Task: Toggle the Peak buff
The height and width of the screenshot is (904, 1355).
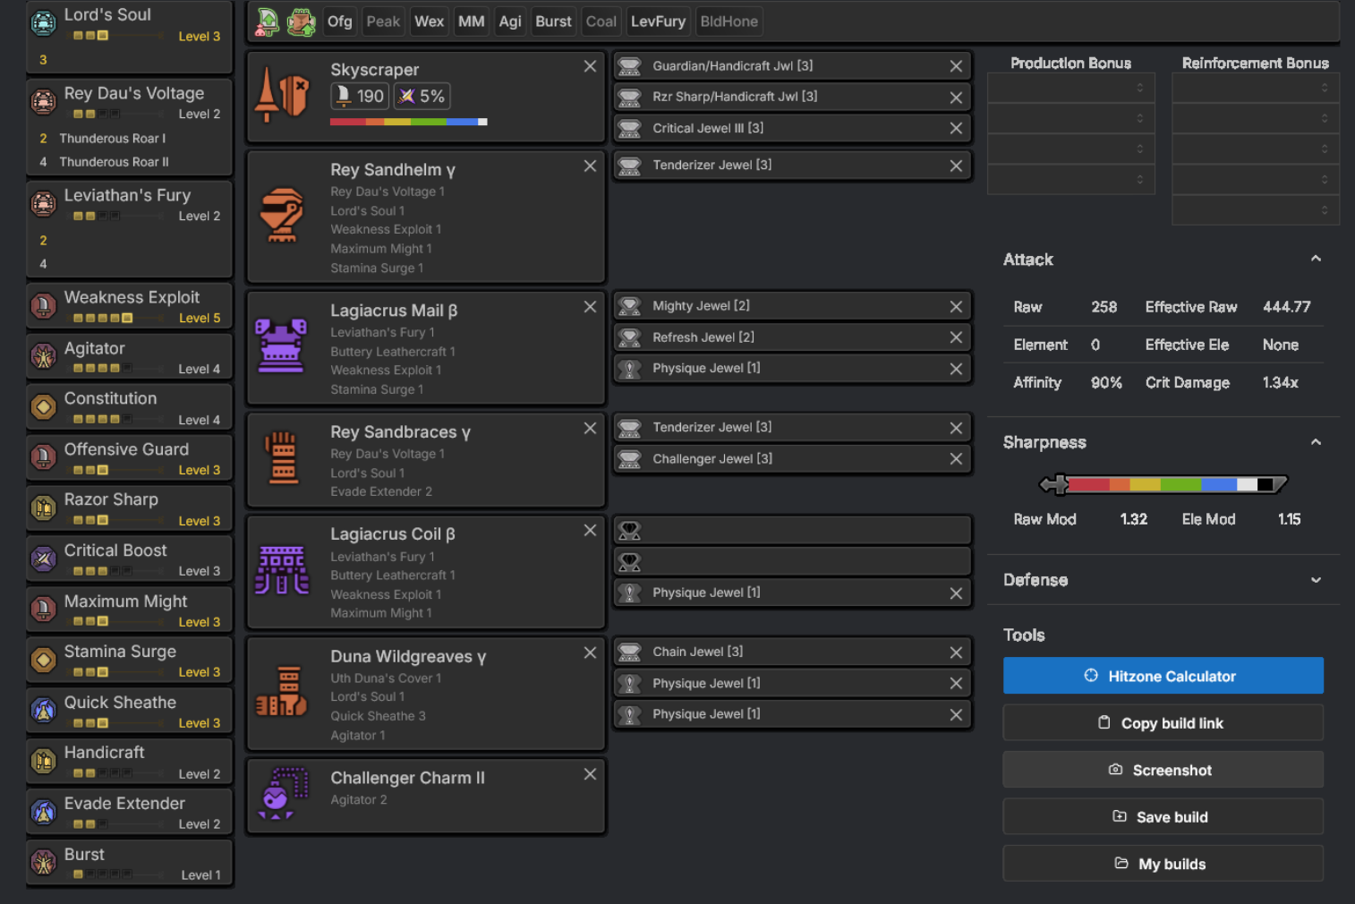Action: coord(383,21)
